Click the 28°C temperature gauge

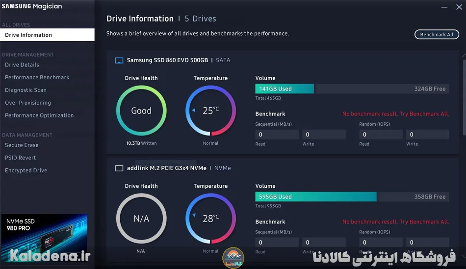click(x=211, y=218)
